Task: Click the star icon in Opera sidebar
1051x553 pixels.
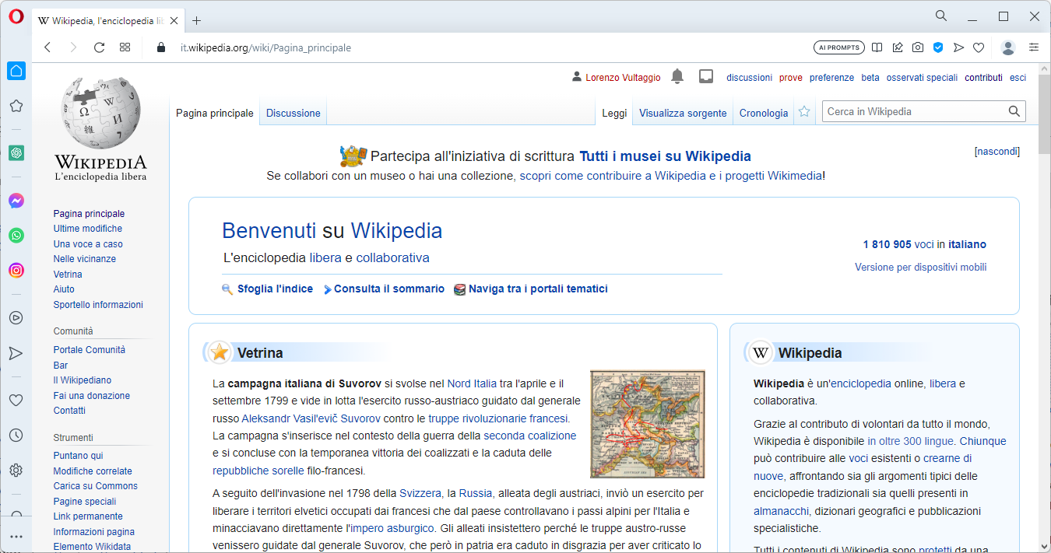Action: point(16,106)
